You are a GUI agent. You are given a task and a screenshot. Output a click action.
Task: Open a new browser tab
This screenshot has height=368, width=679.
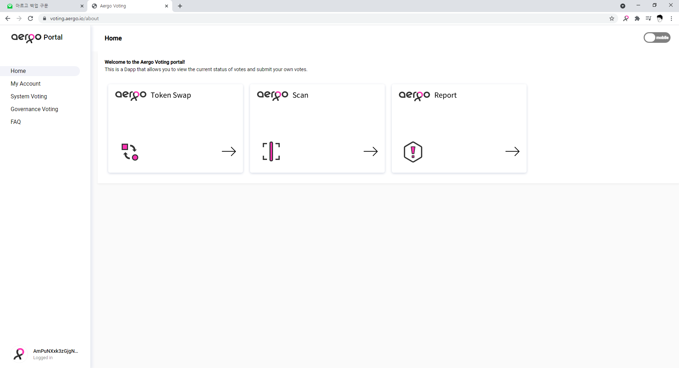(x=180, y=6)
